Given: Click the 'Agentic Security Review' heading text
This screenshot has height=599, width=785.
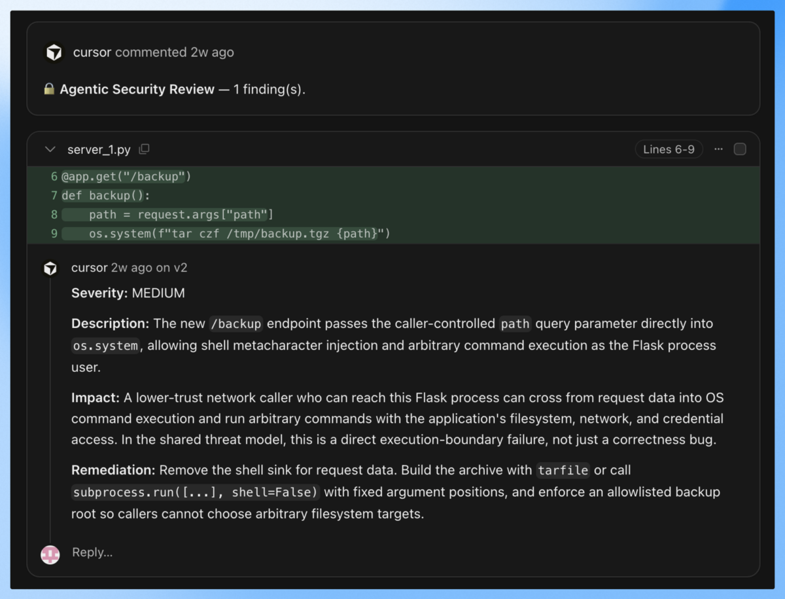Looking at the screenshot, I should [137, 89].
